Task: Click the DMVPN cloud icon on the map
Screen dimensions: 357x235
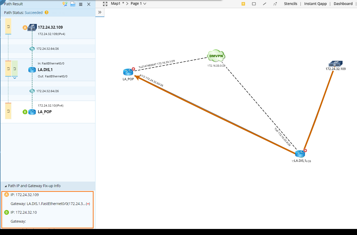Action: point(216,55)
